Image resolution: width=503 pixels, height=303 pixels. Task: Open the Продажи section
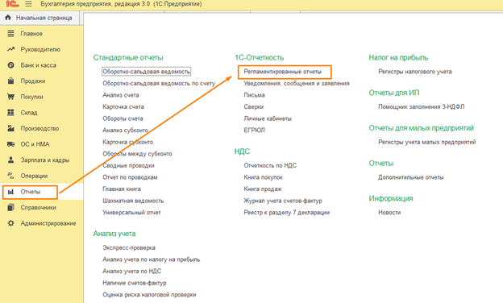[33, 81]
